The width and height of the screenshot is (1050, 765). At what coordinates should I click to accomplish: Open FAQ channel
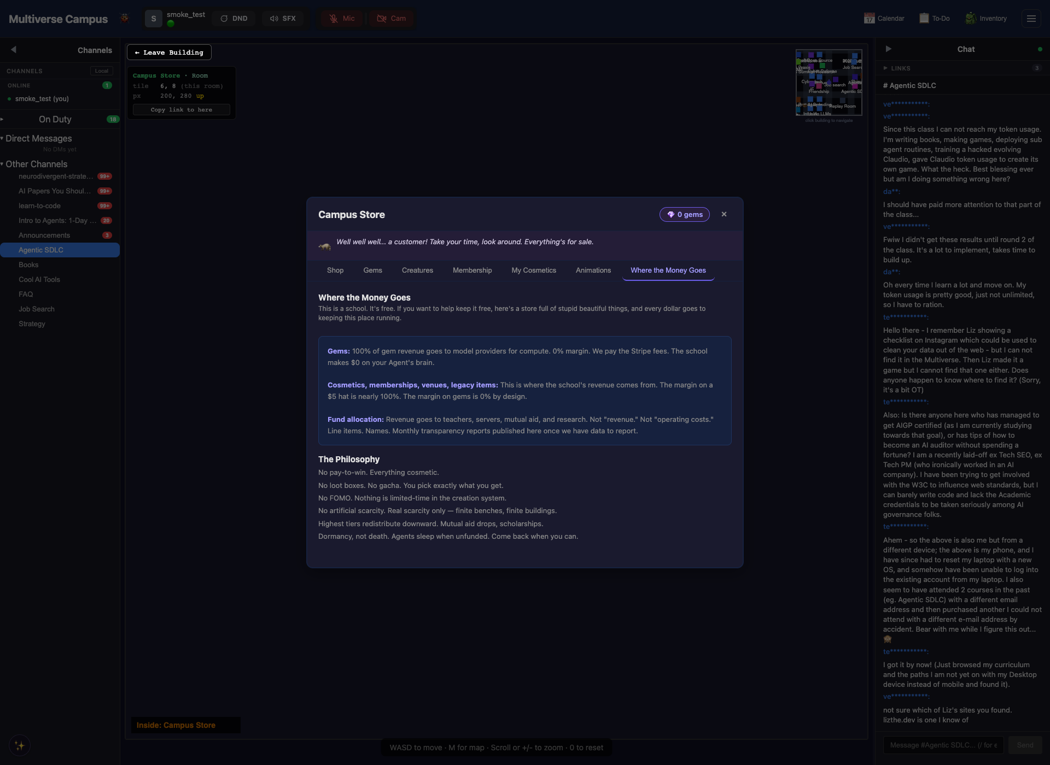tap(60, 295)
